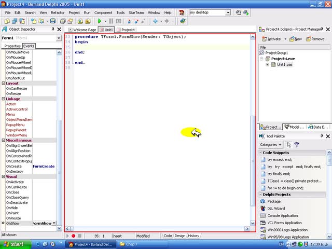Click the Back blue arrow icon

(x=156, y=21)
